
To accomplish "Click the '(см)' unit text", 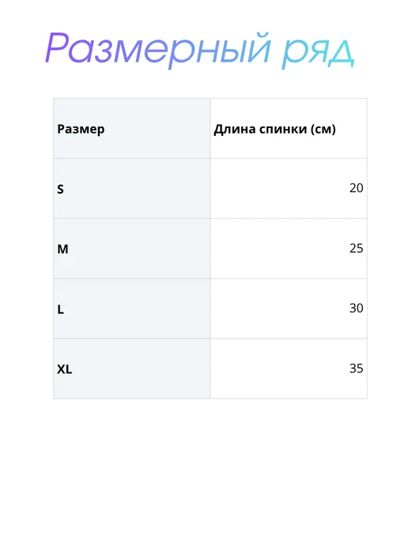I will click(323, 130).
